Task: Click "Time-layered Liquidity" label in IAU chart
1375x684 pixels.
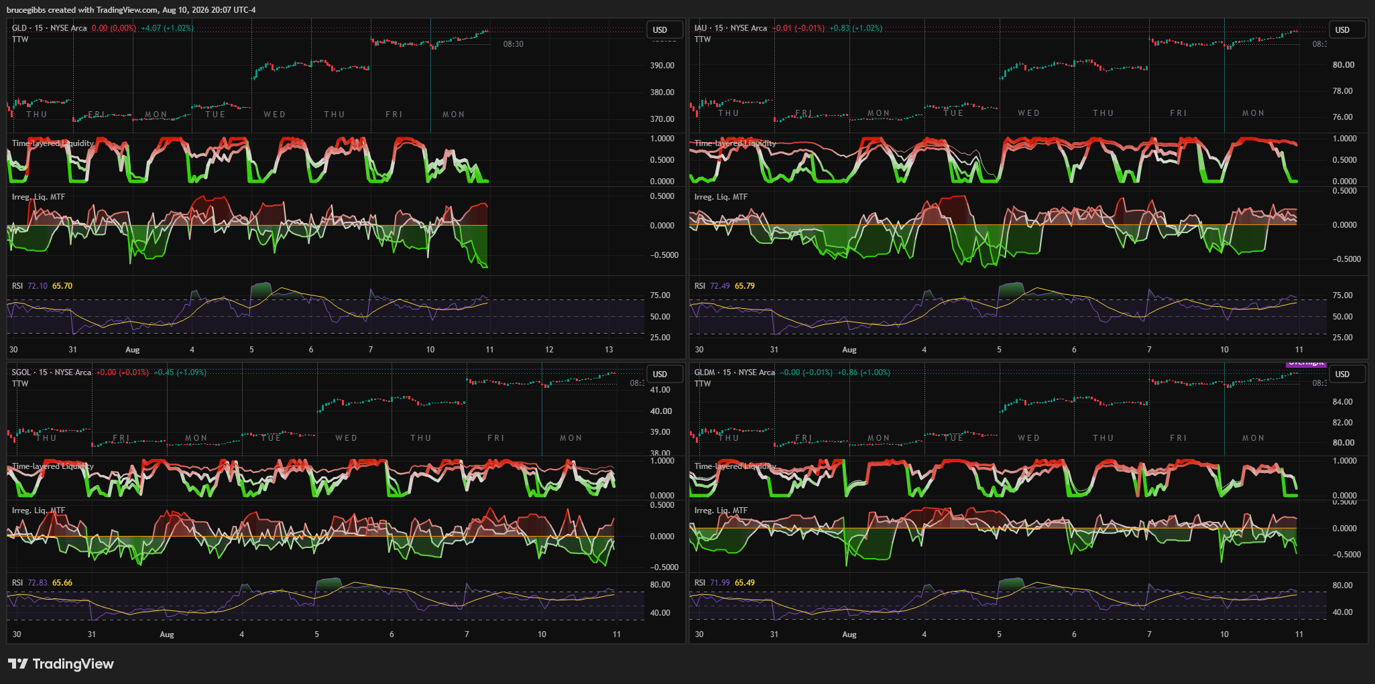Action: tap(735, 143)
